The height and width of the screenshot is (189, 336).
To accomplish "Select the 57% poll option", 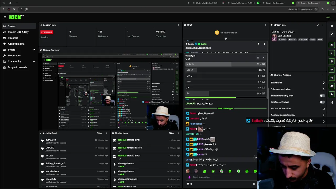I will pyautogui.click(x=225, y=64).
